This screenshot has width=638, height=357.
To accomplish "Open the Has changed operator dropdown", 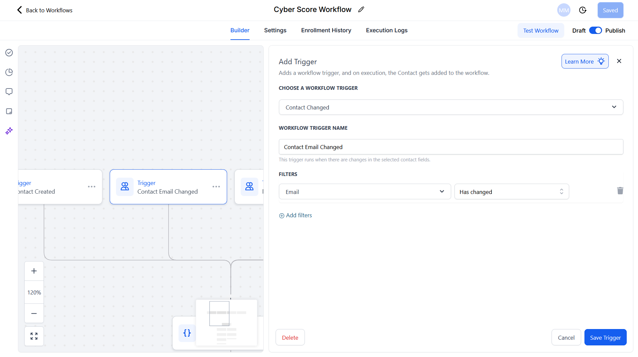I will [x=512, y=192].
